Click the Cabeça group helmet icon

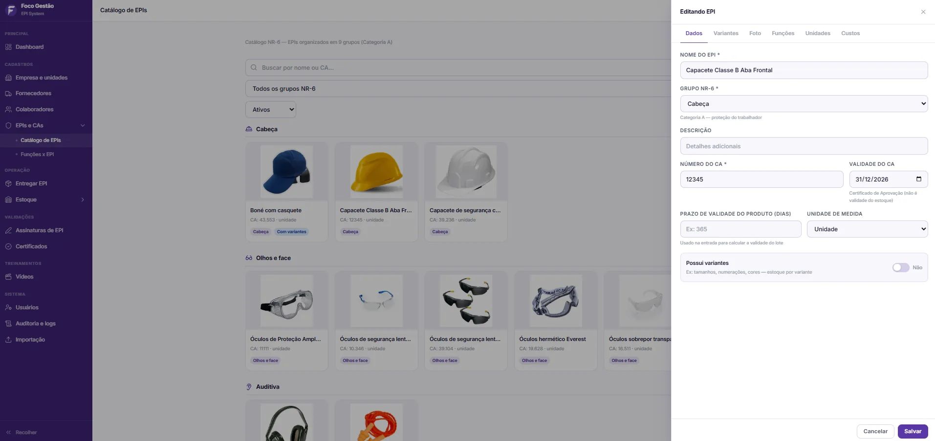point(249,129)
